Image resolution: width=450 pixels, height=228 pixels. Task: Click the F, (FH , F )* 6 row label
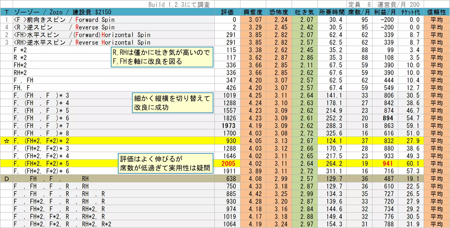[x=41, y=118]
